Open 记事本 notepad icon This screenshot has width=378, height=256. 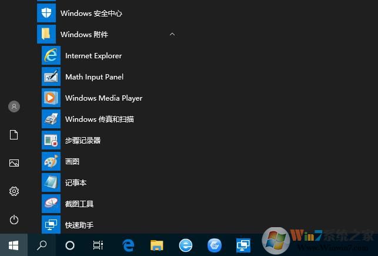tap(51, 182)
